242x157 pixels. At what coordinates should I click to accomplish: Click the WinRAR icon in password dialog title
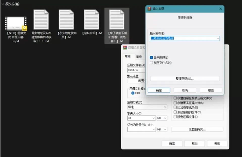coord(149,9)
